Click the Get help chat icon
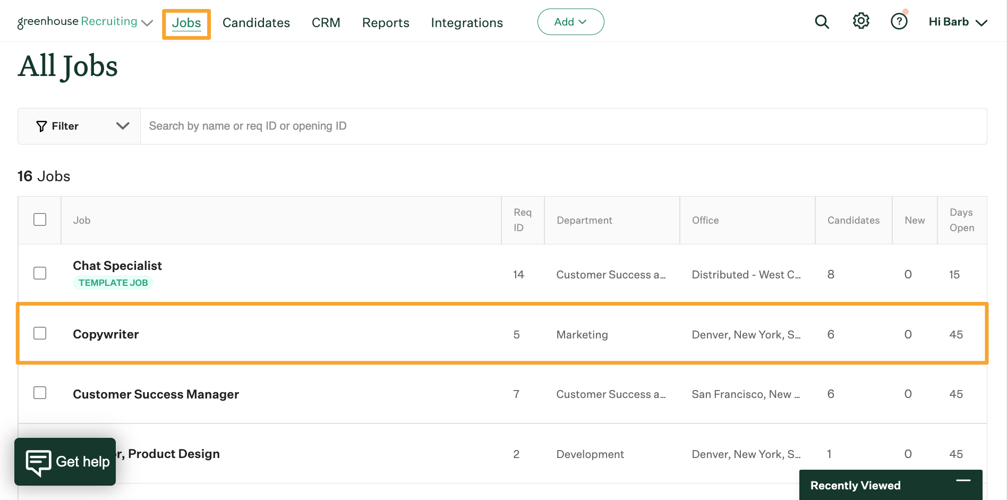The image size is (1007, 500). click(39, 462)
